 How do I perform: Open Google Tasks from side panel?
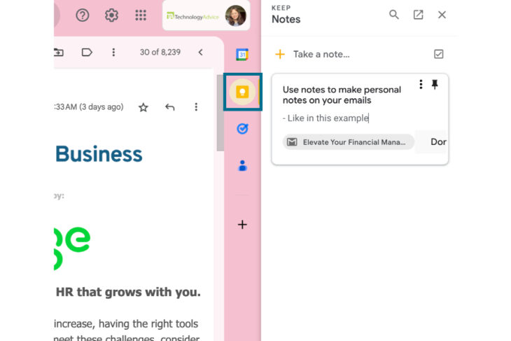pos(242,129)
